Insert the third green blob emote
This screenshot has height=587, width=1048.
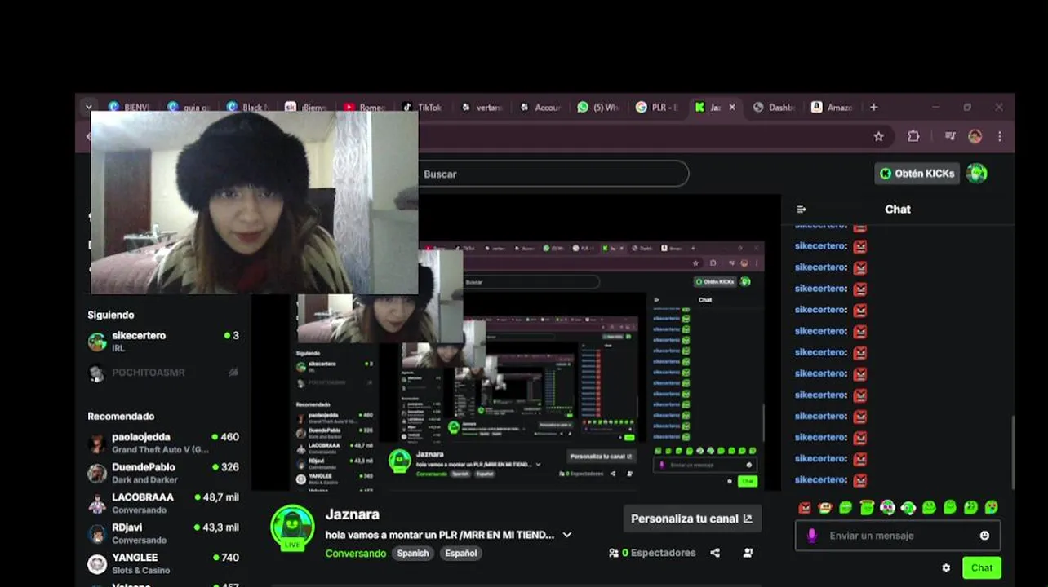846,507
